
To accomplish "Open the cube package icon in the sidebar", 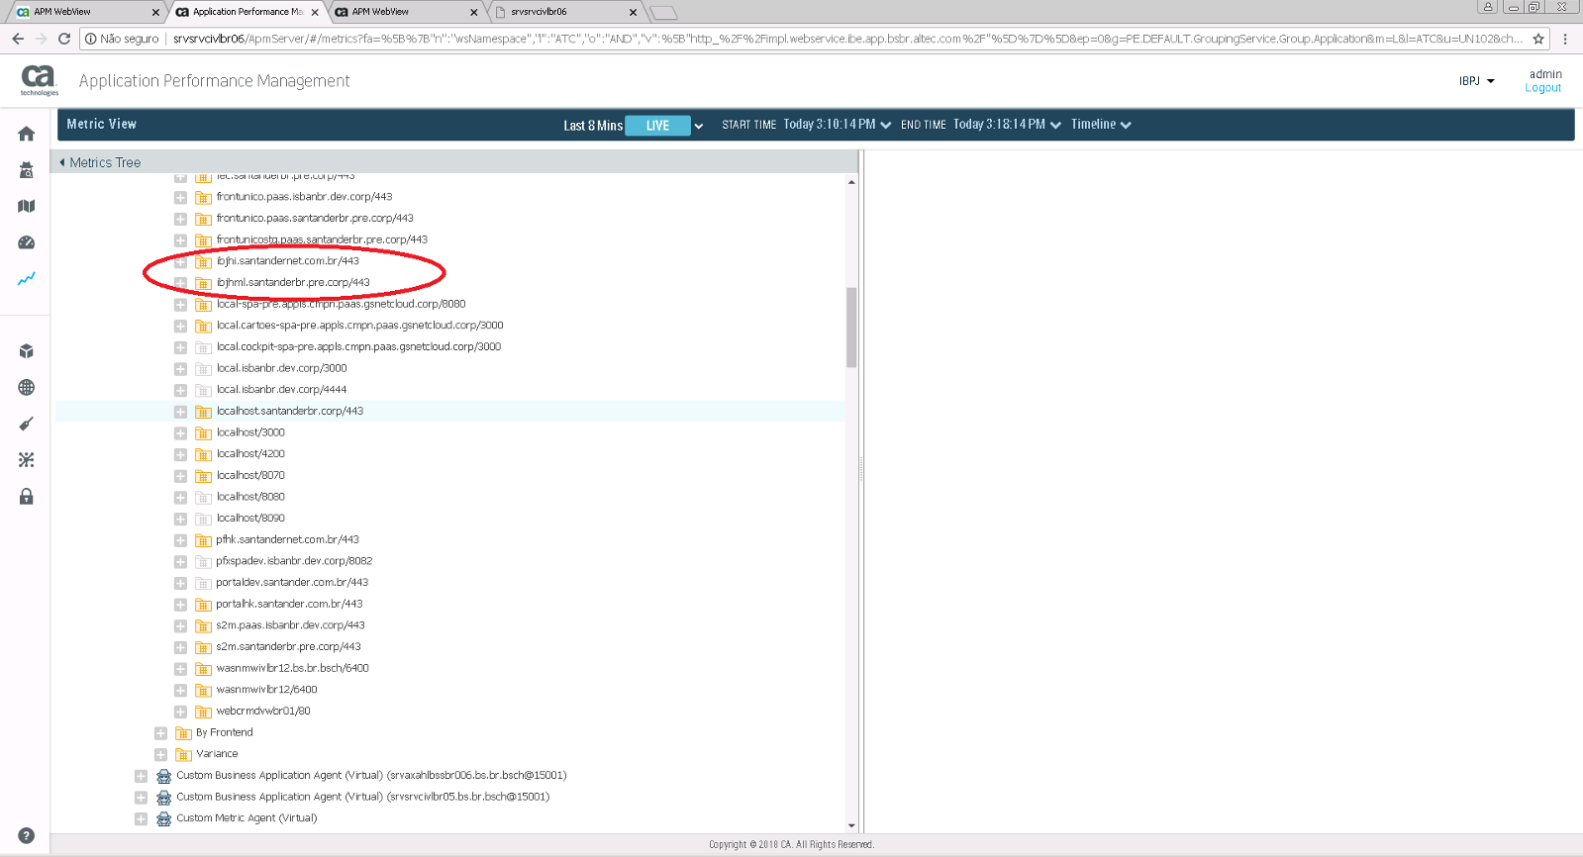I will [x=27, y=351].
